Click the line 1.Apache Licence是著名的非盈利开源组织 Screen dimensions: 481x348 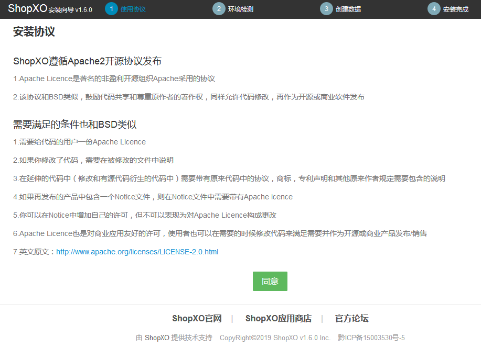point(114,78)
